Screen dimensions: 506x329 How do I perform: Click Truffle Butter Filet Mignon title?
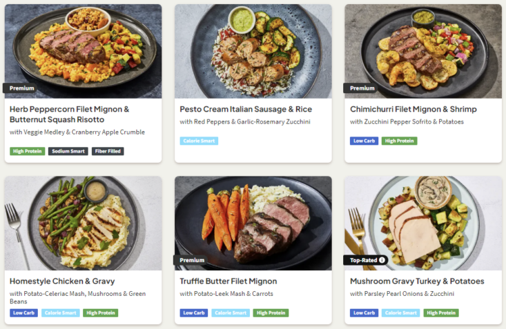click(x=228, y=281)
